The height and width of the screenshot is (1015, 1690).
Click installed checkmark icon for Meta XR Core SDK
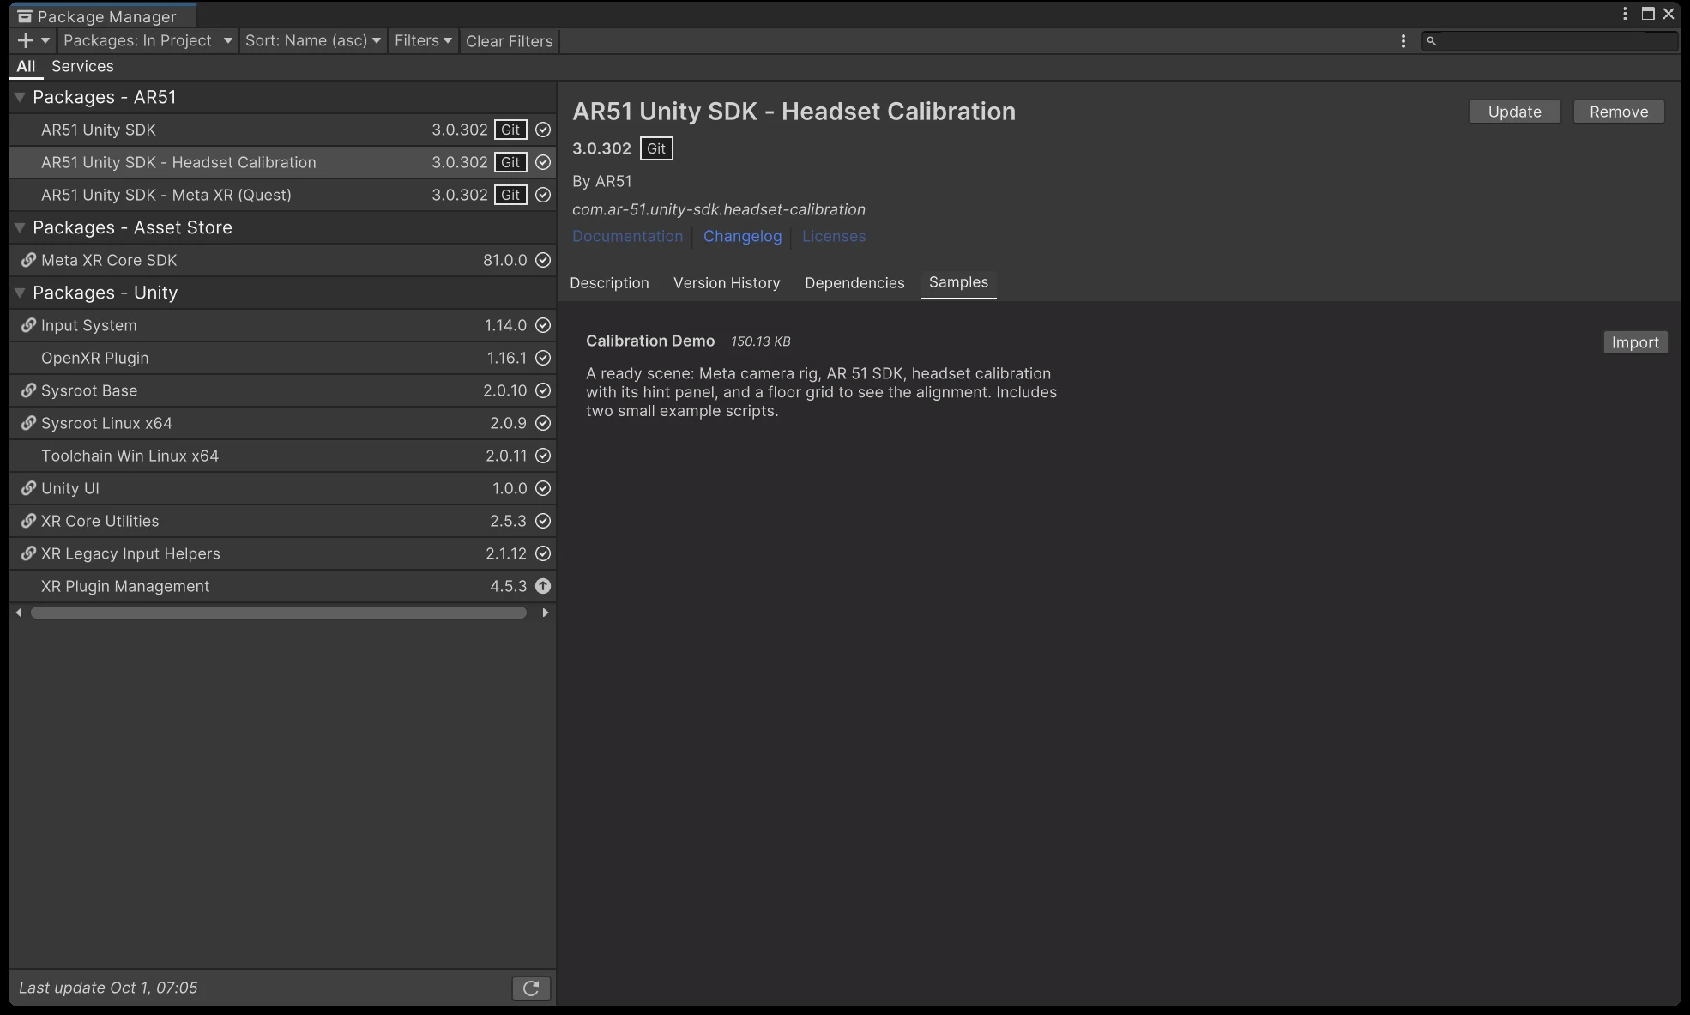pyautogui.click(x=543, y=260)
